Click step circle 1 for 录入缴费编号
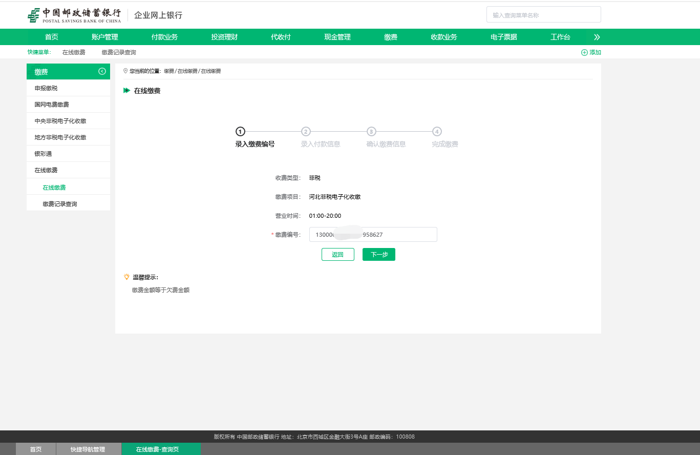This screenshot has height=455, width=700. point(240,131)
